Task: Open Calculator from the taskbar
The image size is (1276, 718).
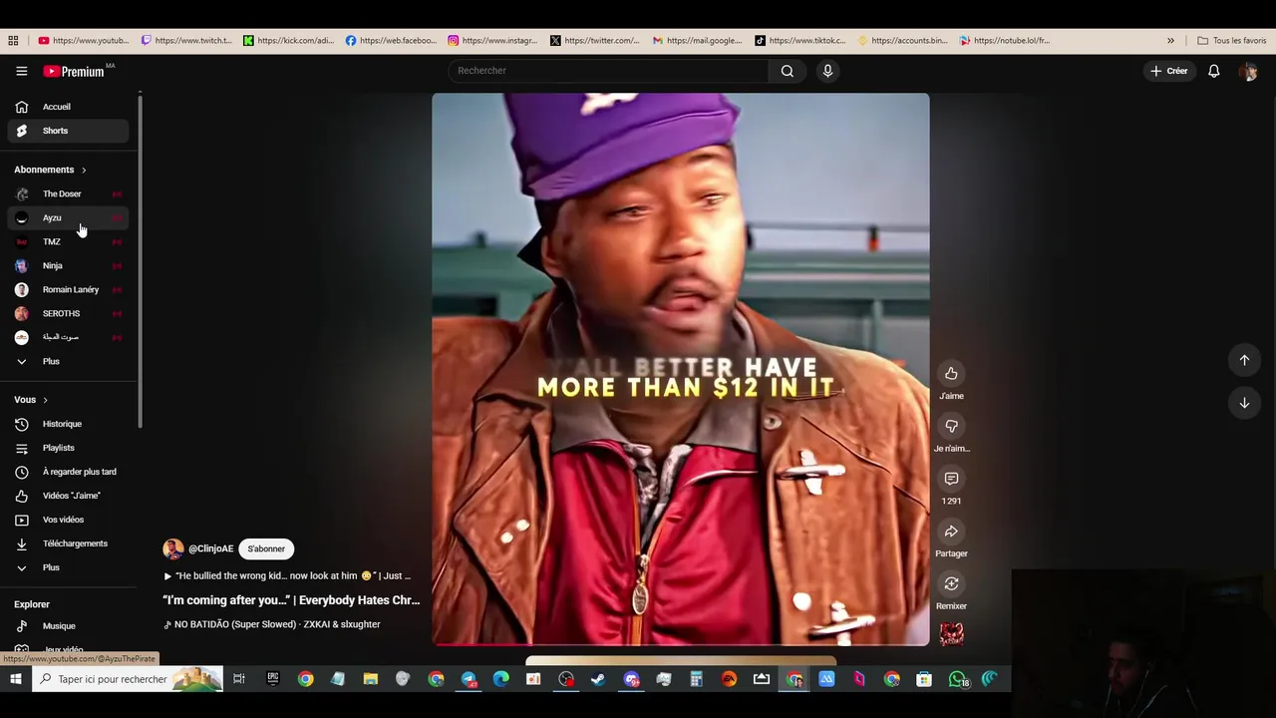Action: [x=696, y=679]
